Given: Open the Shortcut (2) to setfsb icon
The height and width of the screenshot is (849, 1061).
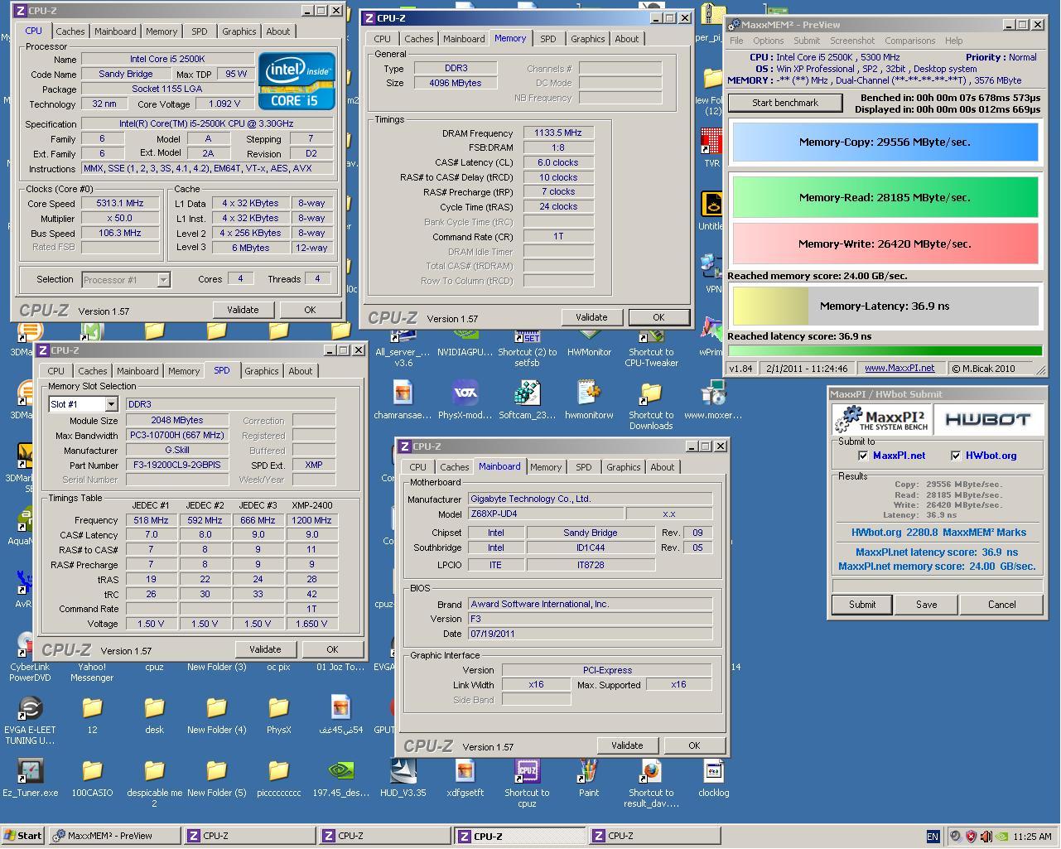Looking at the screenshot, I should pos(527,344).
